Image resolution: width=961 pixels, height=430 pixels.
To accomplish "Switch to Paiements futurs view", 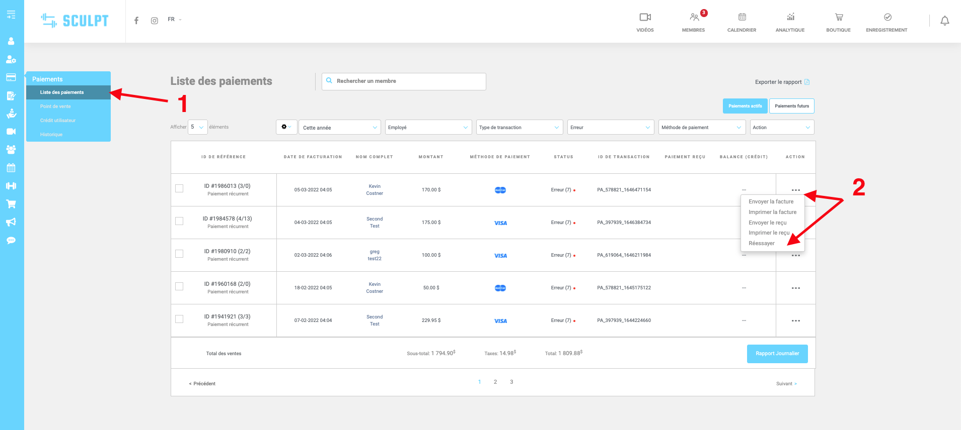I will point(792,106).
